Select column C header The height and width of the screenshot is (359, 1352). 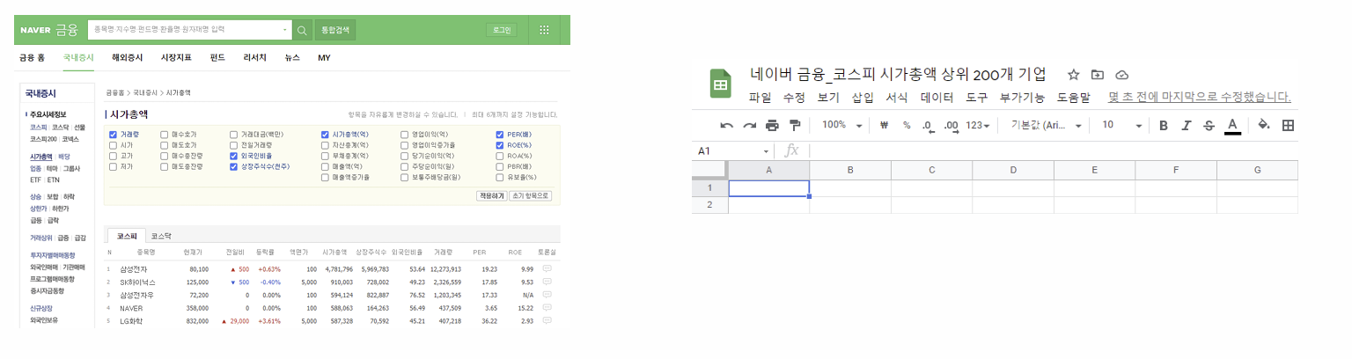[x=931, y=170]
